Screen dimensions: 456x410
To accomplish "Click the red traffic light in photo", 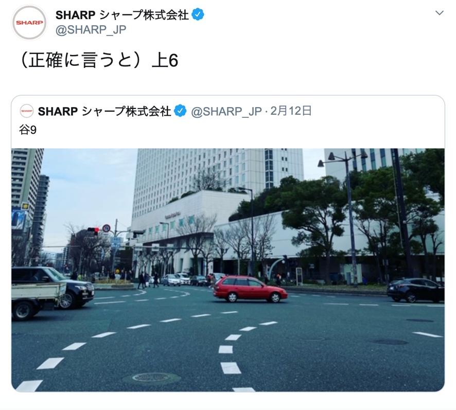I will coord(93,230).
